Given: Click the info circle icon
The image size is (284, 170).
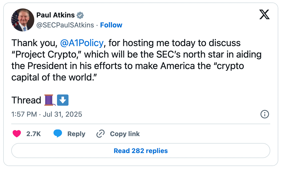Looking at the screenshot, I should (x=264, y=114).
